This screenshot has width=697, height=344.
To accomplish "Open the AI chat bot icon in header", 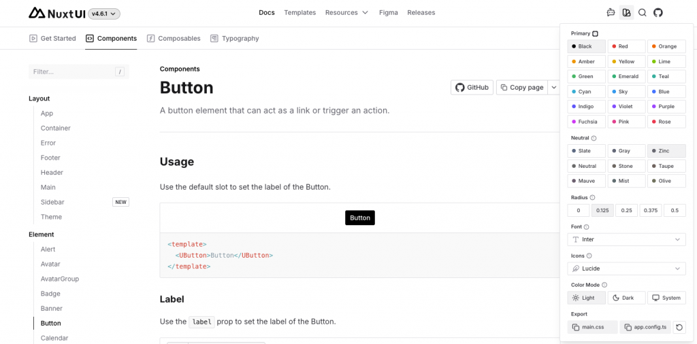I will pyautogui.click(x=611, y=12).
